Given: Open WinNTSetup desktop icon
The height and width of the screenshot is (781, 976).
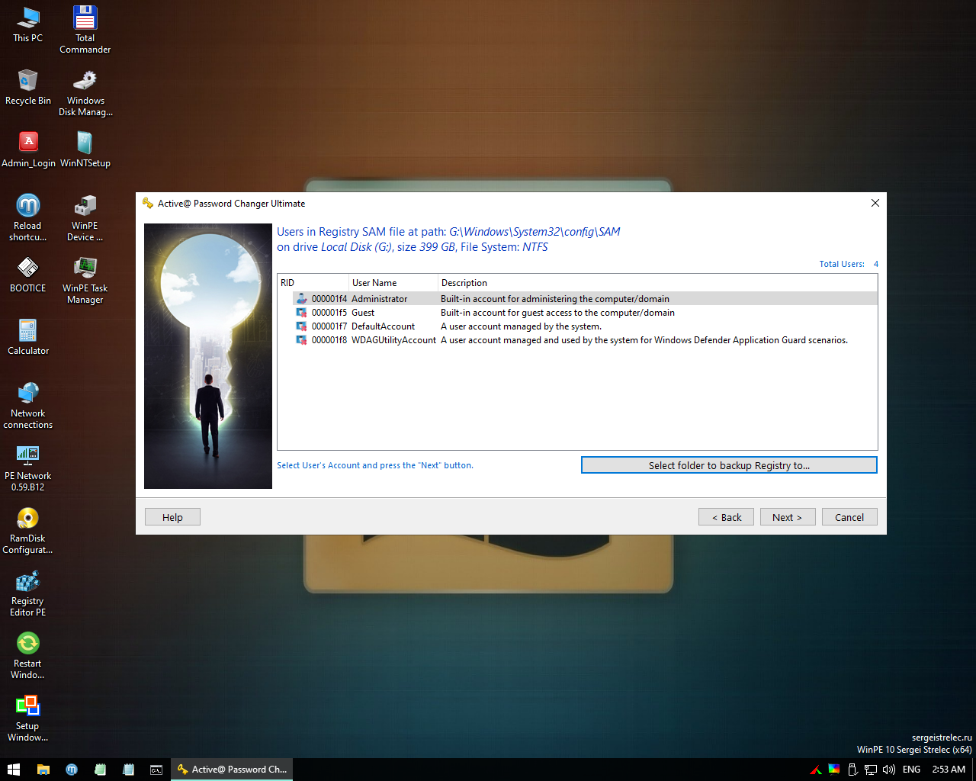Looking at the screenshot, I should tap(85, 149).
